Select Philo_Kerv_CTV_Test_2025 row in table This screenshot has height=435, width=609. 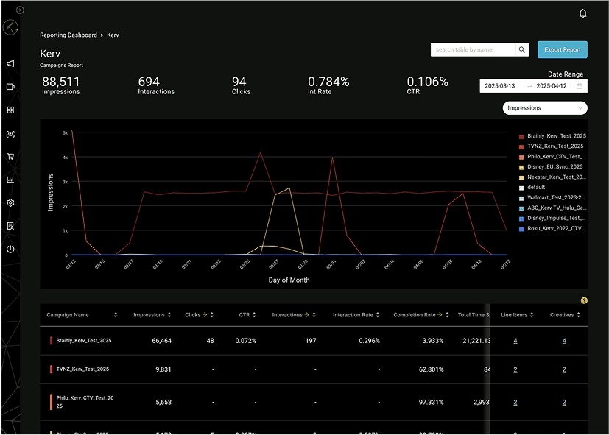[314, 403]
